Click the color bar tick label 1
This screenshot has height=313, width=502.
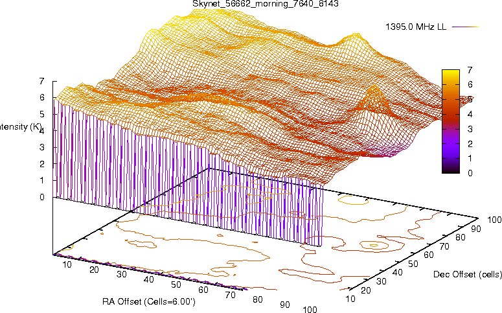(x=470, y=158)
